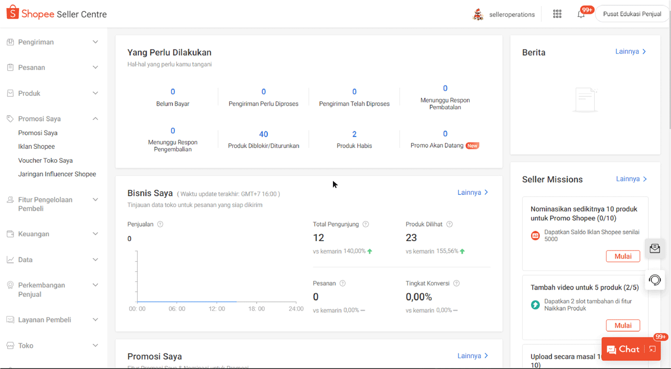The height and width of the screenshot is (369, 671).
Task: Open Jaringan Influencer Shopee menu item
Action: pyautogui.click(x=57, y=174)
